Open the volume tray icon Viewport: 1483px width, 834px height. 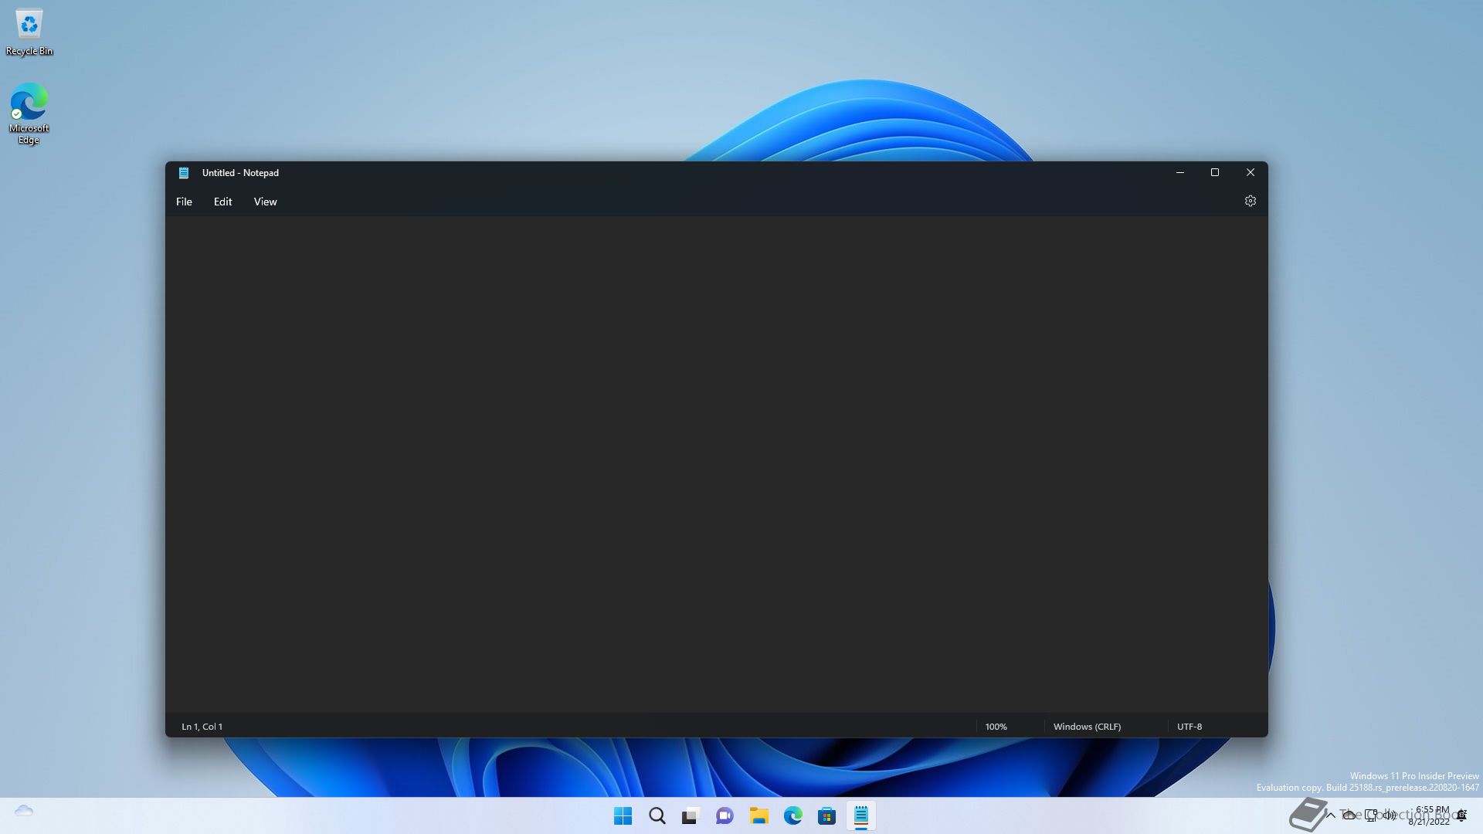pos(1390,815)
